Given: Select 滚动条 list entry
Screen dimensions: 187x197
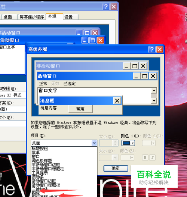Looking at the screenshot, I should [64, 177].
